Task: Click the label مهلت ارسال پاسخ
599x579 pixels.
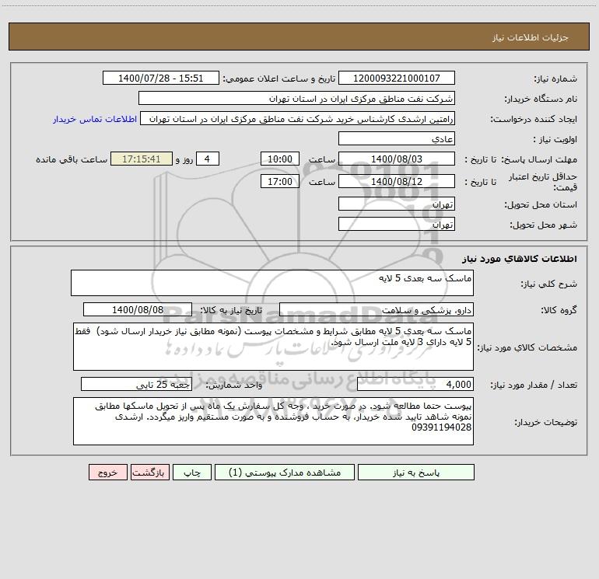Action: pyautogui.click(x=539, y=159)
